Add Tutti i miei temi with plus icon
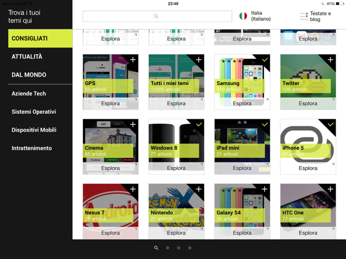This screenshot has height=259, width=346. point(198,60)
